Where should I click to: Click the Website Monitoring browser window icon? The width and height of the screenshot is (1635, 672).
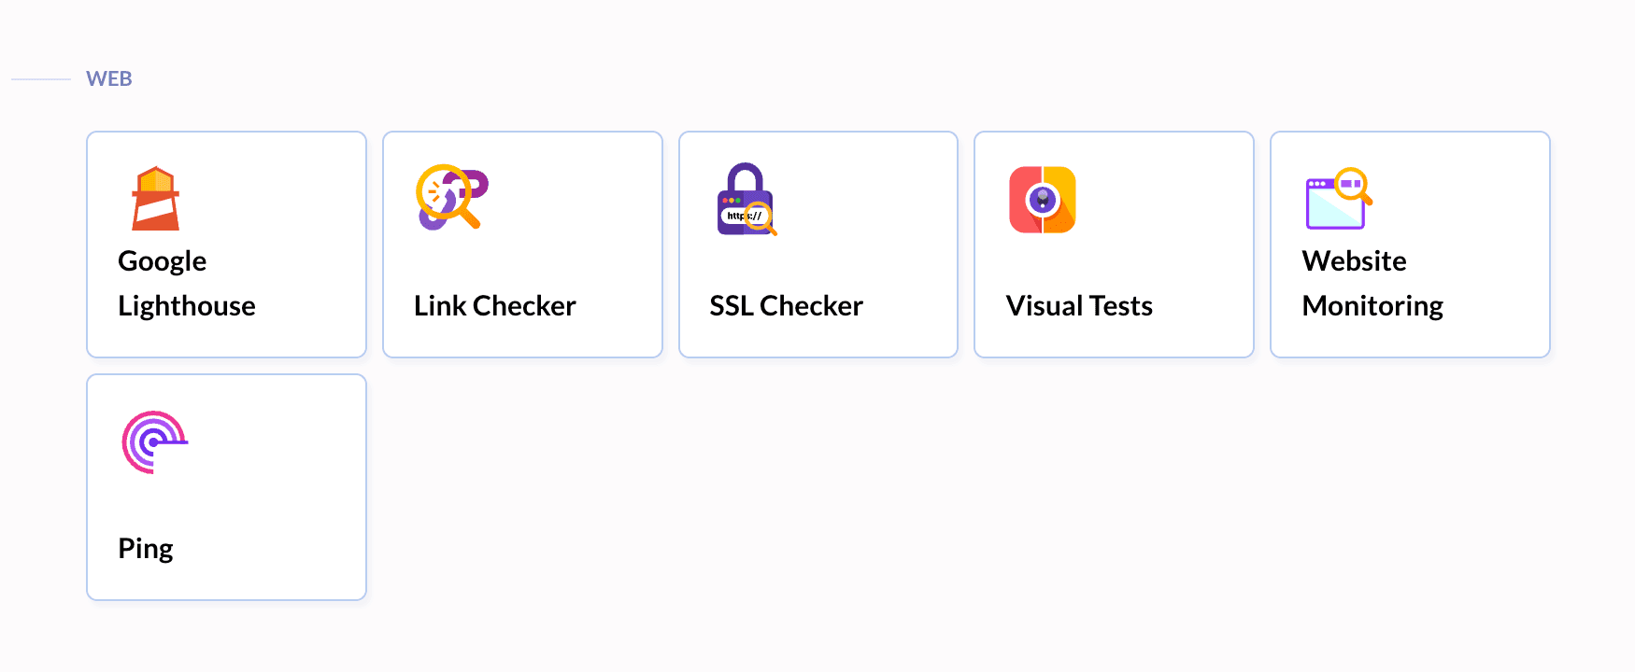click(x=1335, y=200)
